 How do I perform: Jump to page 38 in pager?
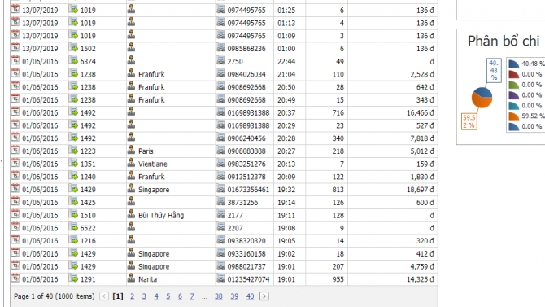(218, 296)
